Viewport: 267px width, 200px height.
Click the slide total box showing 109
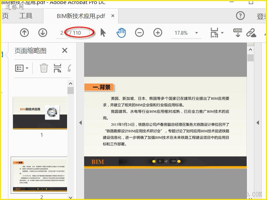coord(173,161)
